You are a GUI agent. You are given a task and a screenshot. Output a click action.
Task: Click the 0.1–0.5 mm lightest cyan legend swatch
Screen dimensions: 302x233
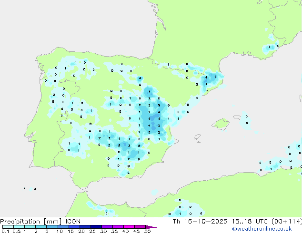click(x=8, y=227)
